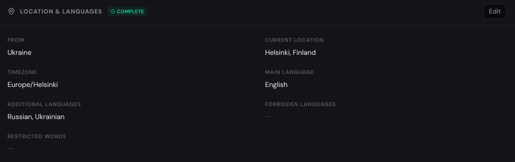Click the FORBIDDEN LANGUAGES field label
The height and width of the screenshot is (162, 515).
[x=300, y=104]
